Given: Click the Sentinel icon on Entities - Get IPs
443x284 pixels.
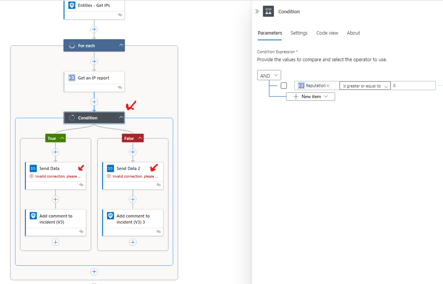Looking at the screenshot, I should coord(72,5).
